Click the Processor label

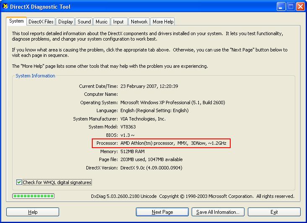pos(107,144)
